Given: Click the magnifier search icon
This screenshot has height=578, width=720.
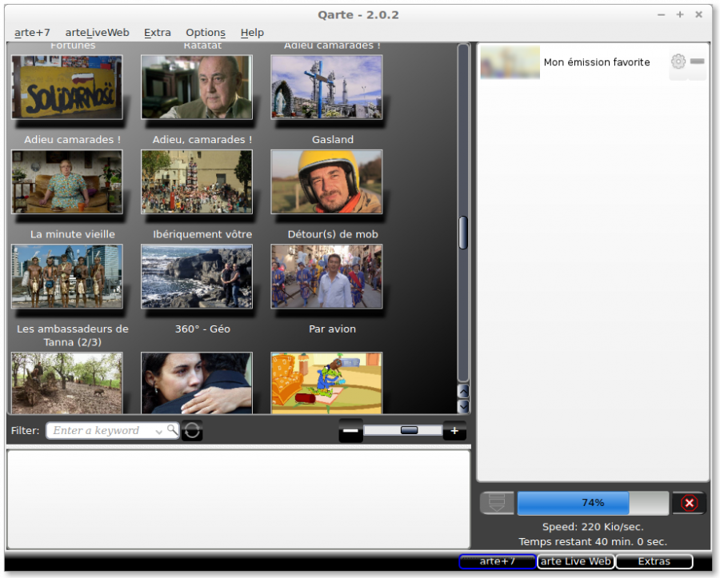Looking at the screenshot, I should [x=172, y=430].
